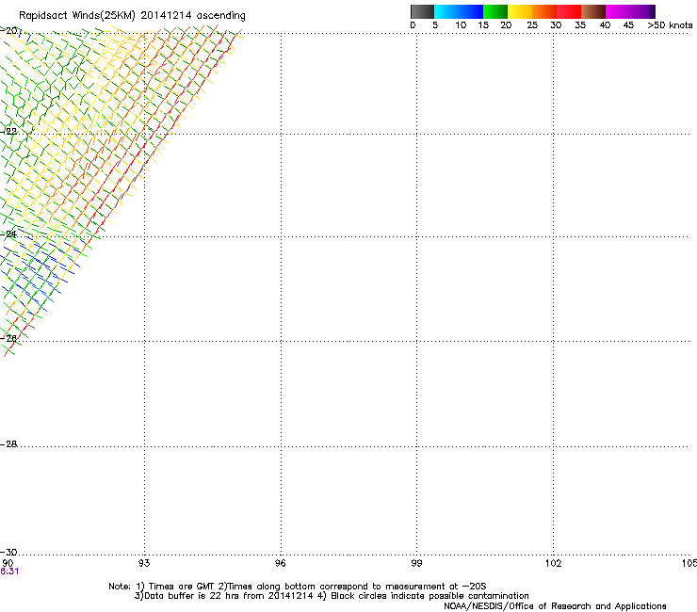Click the latitude label '-28'

coord(8,444)
